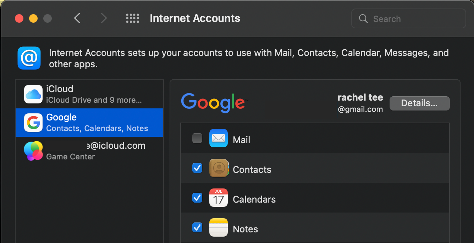Open the Game Center account icon

[x=33, y=151]
